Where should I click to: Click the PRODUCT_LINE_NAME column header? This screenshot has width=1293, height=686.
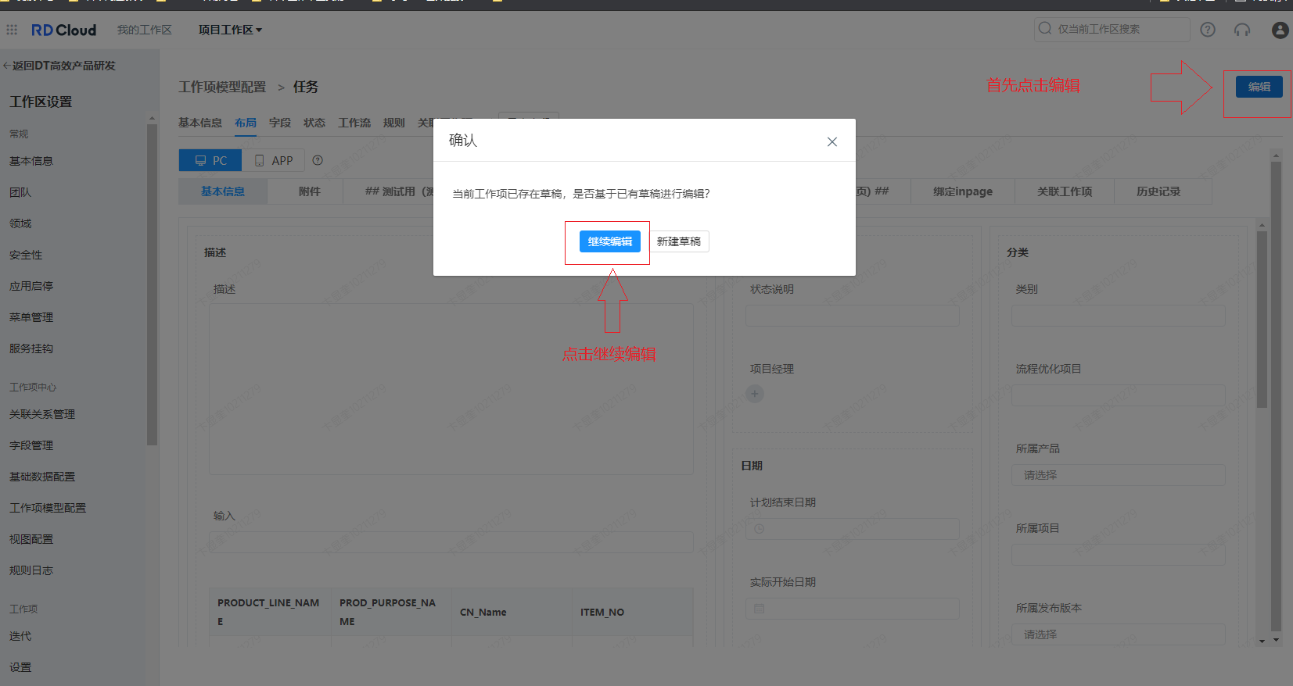(268, 612)
